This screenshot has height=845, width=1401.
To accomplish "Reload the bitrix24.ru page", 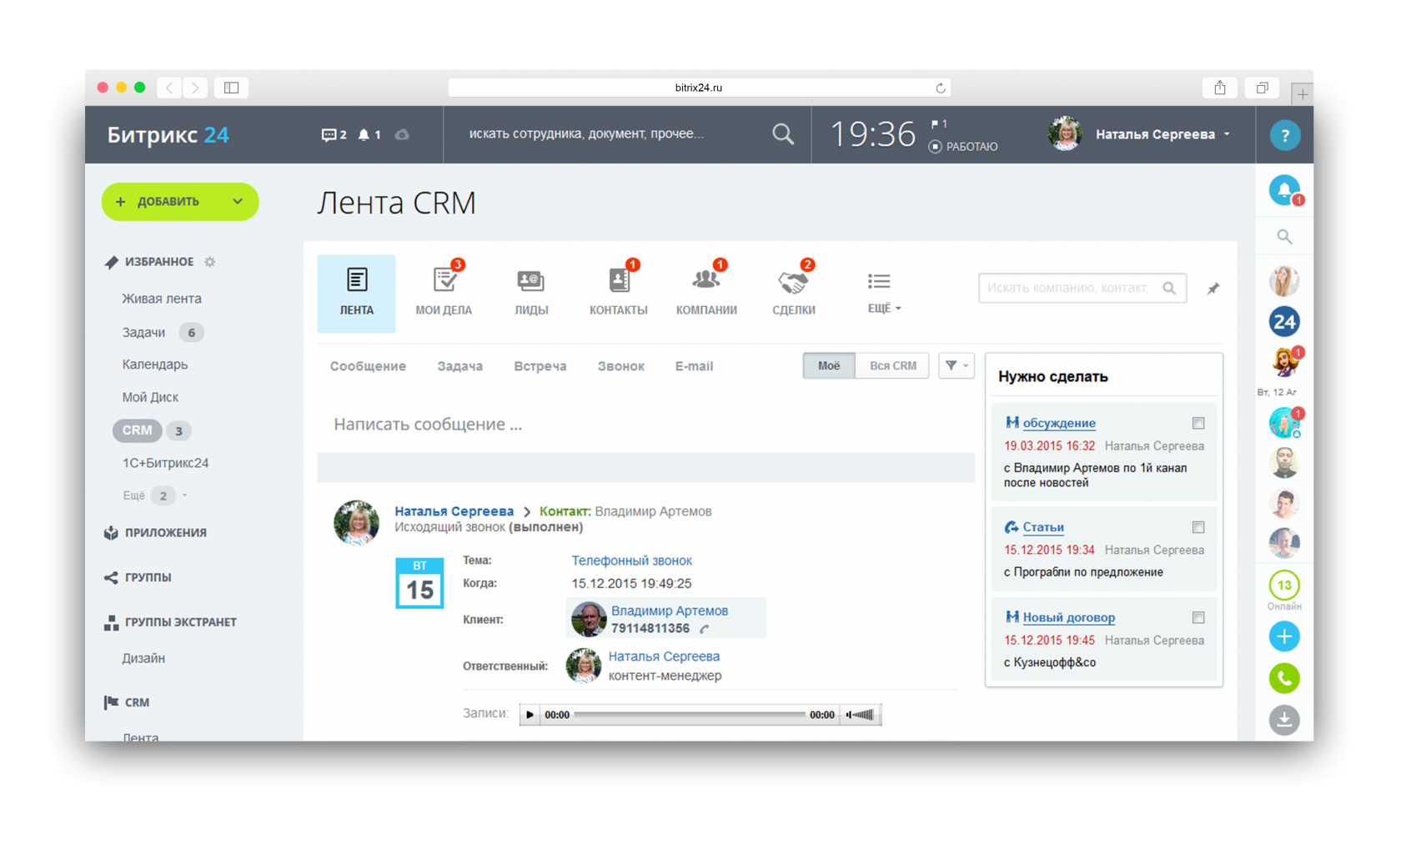I will pyautogui.click(x=940, y=88).
